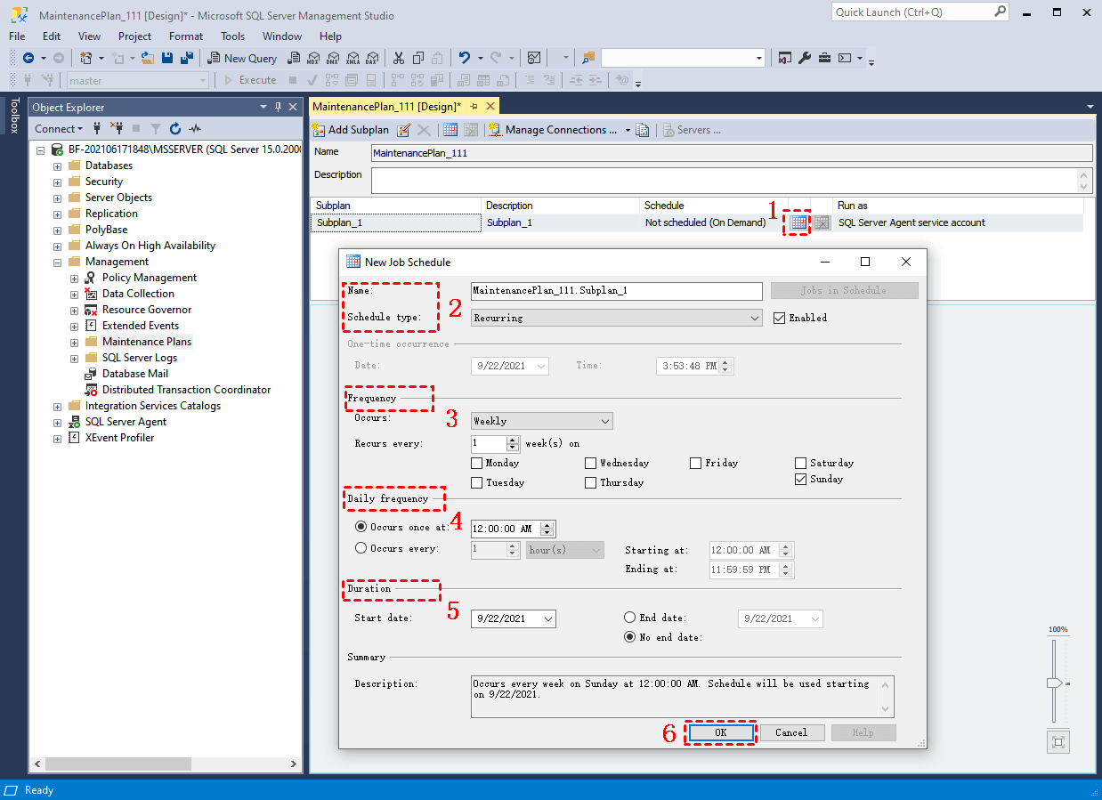
Task: Click the Refresh icon in Object Explorer
Action: [175, 129]
